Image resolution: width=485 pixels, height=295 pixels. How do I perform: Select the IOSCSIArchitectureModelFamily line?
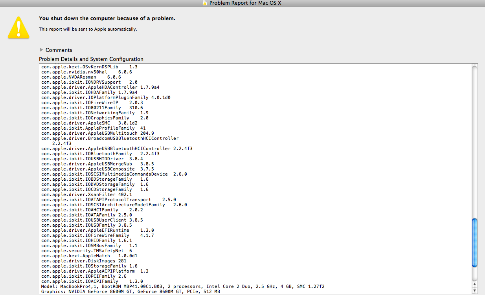[x=114, y=205]
